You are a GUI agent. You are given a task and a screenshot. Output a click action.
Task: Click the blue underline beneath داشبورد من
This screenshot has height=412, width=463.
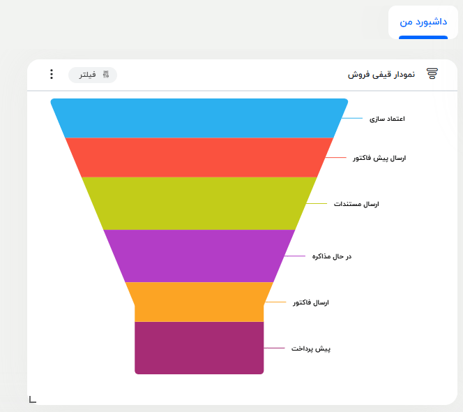pos(423,37)
